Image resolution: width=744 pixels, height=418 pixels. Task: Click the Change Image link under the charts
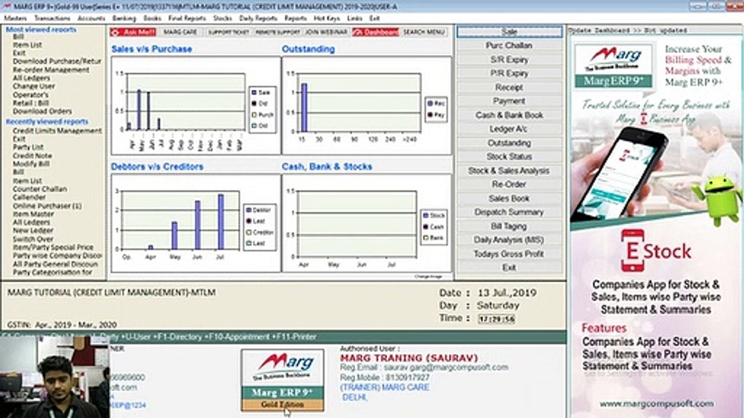pos(429,276)
